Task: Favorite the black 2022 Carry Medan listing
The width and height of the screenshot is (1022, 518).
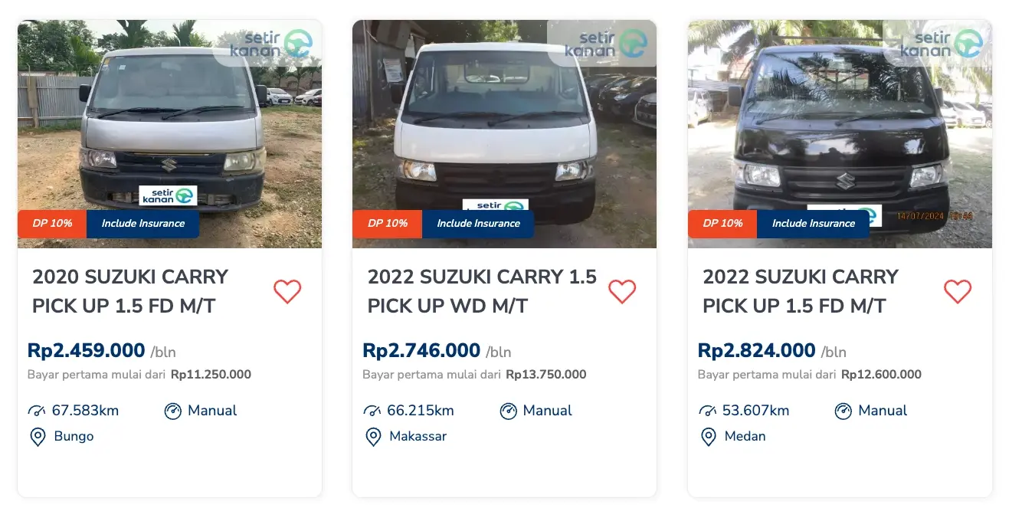Action: click(957, 292)
